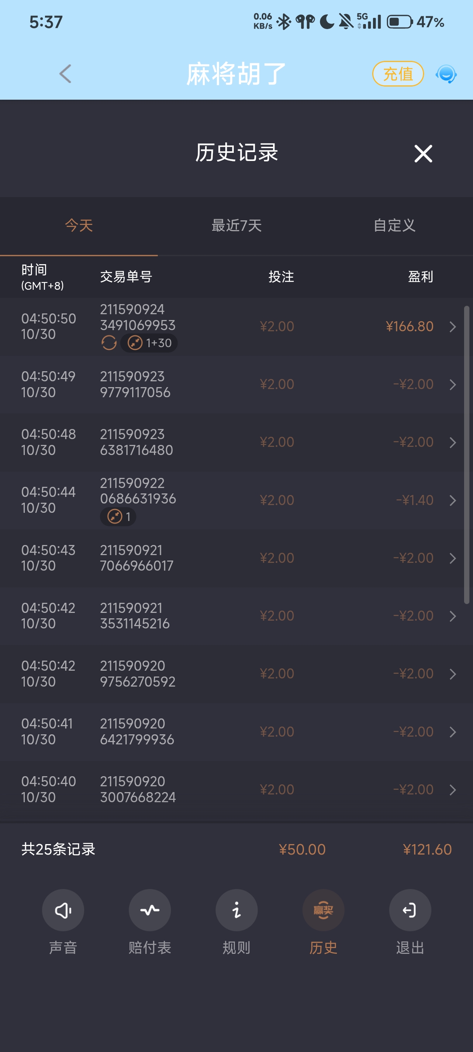
Task: Switch to the 最近7天 tab
Action: [237, 225]
